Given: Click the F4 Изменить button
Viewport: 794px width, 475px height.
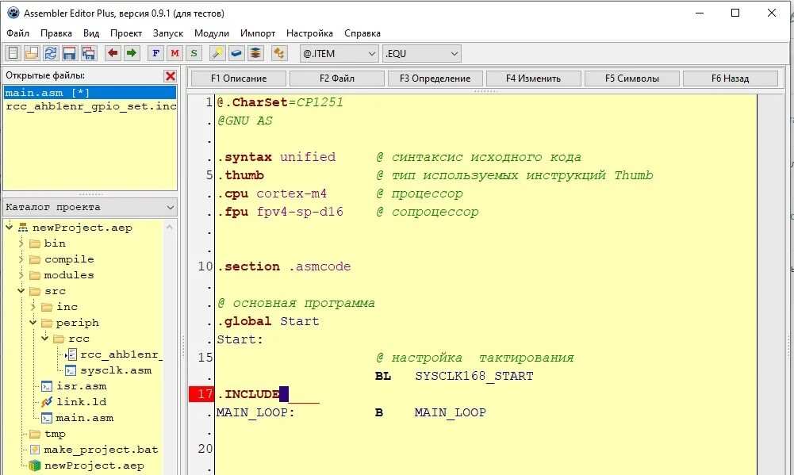Looking at the screenshot, I should (533, 79).
